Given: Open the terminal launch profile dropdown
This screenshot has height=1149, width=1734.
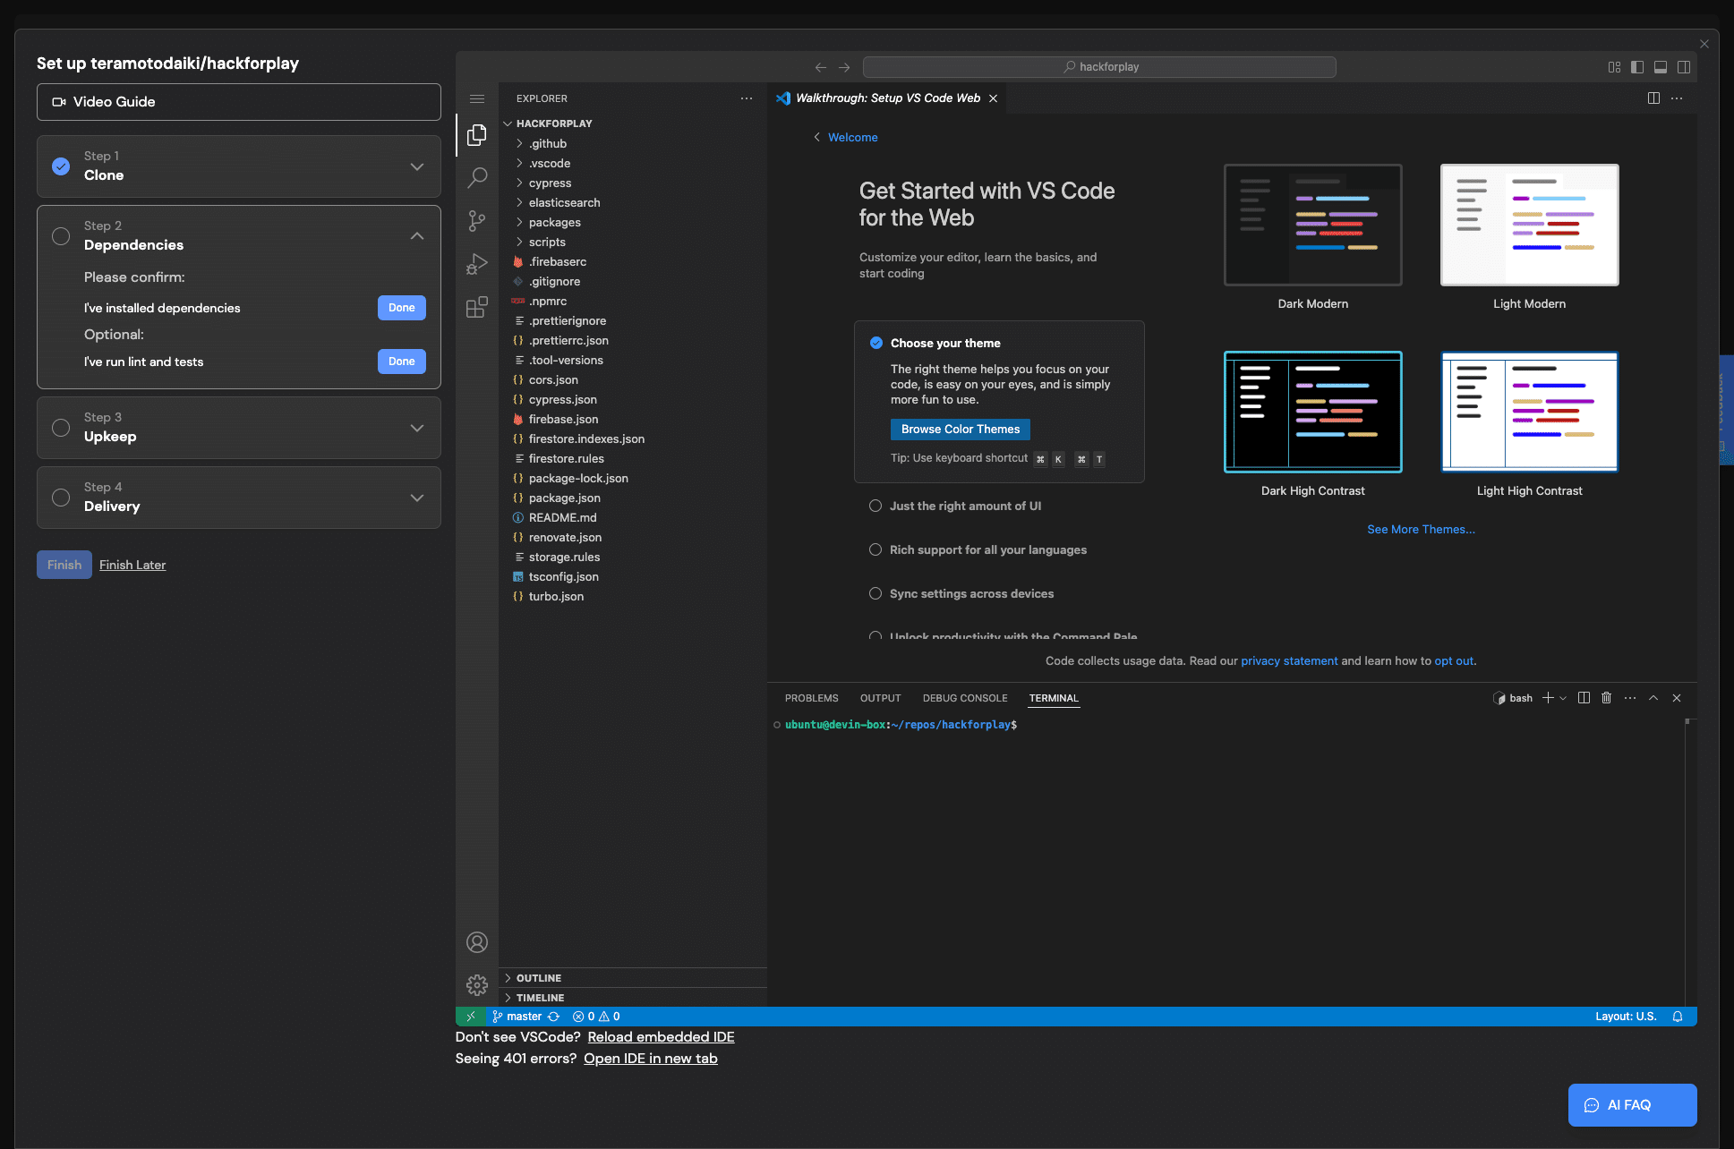Looking at the screenshot, I should 1563,698.
